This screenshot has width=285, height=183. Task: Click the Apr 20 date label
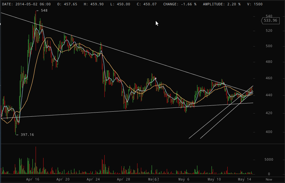(63, 179)
